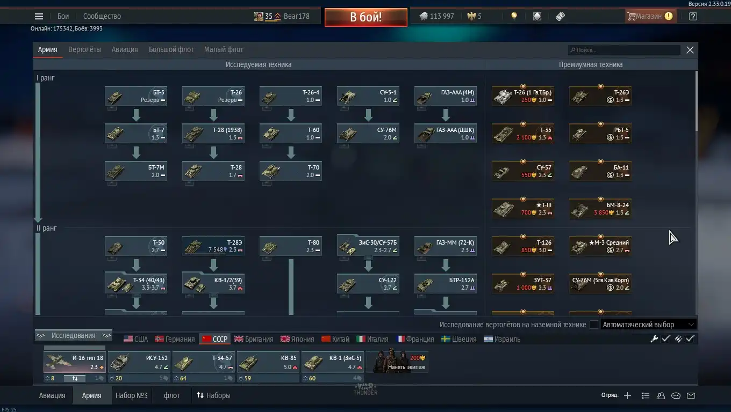This screenshot has width=731, height=412.
Task: Open the diamond-shaped inventory icon
Action: pos(537,16)
